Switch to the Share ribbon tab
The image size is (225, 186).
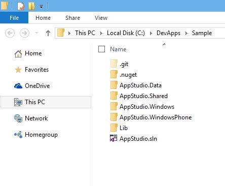(x=72, y=18)
